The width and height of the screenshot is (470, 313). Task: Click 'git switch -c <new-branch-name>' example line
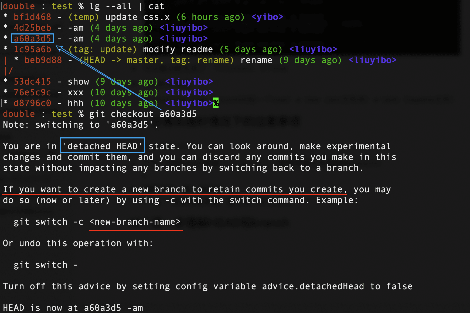coord(97,222)
